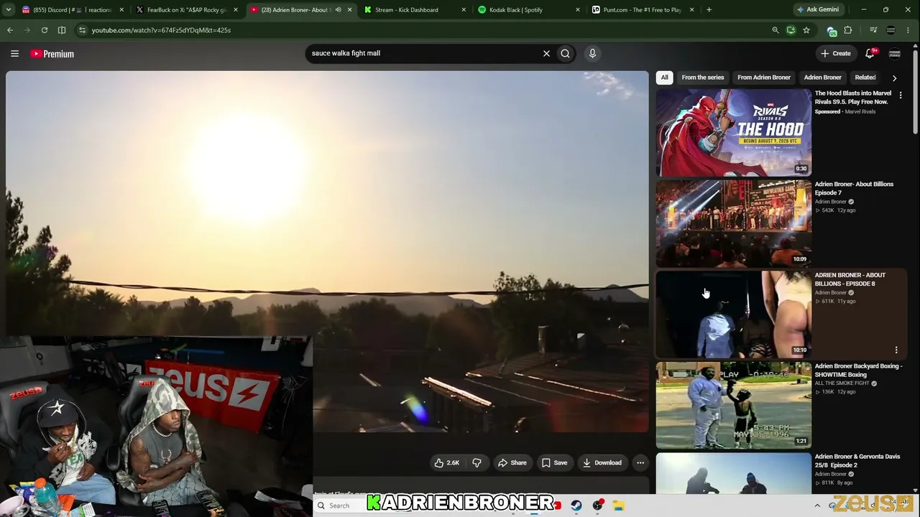Select the "Related" filter chip
920x517 pixels.
click(865, 78)
